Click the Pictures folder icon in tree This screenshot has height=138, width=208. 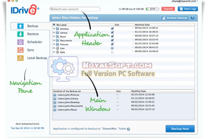pos(57,44)
